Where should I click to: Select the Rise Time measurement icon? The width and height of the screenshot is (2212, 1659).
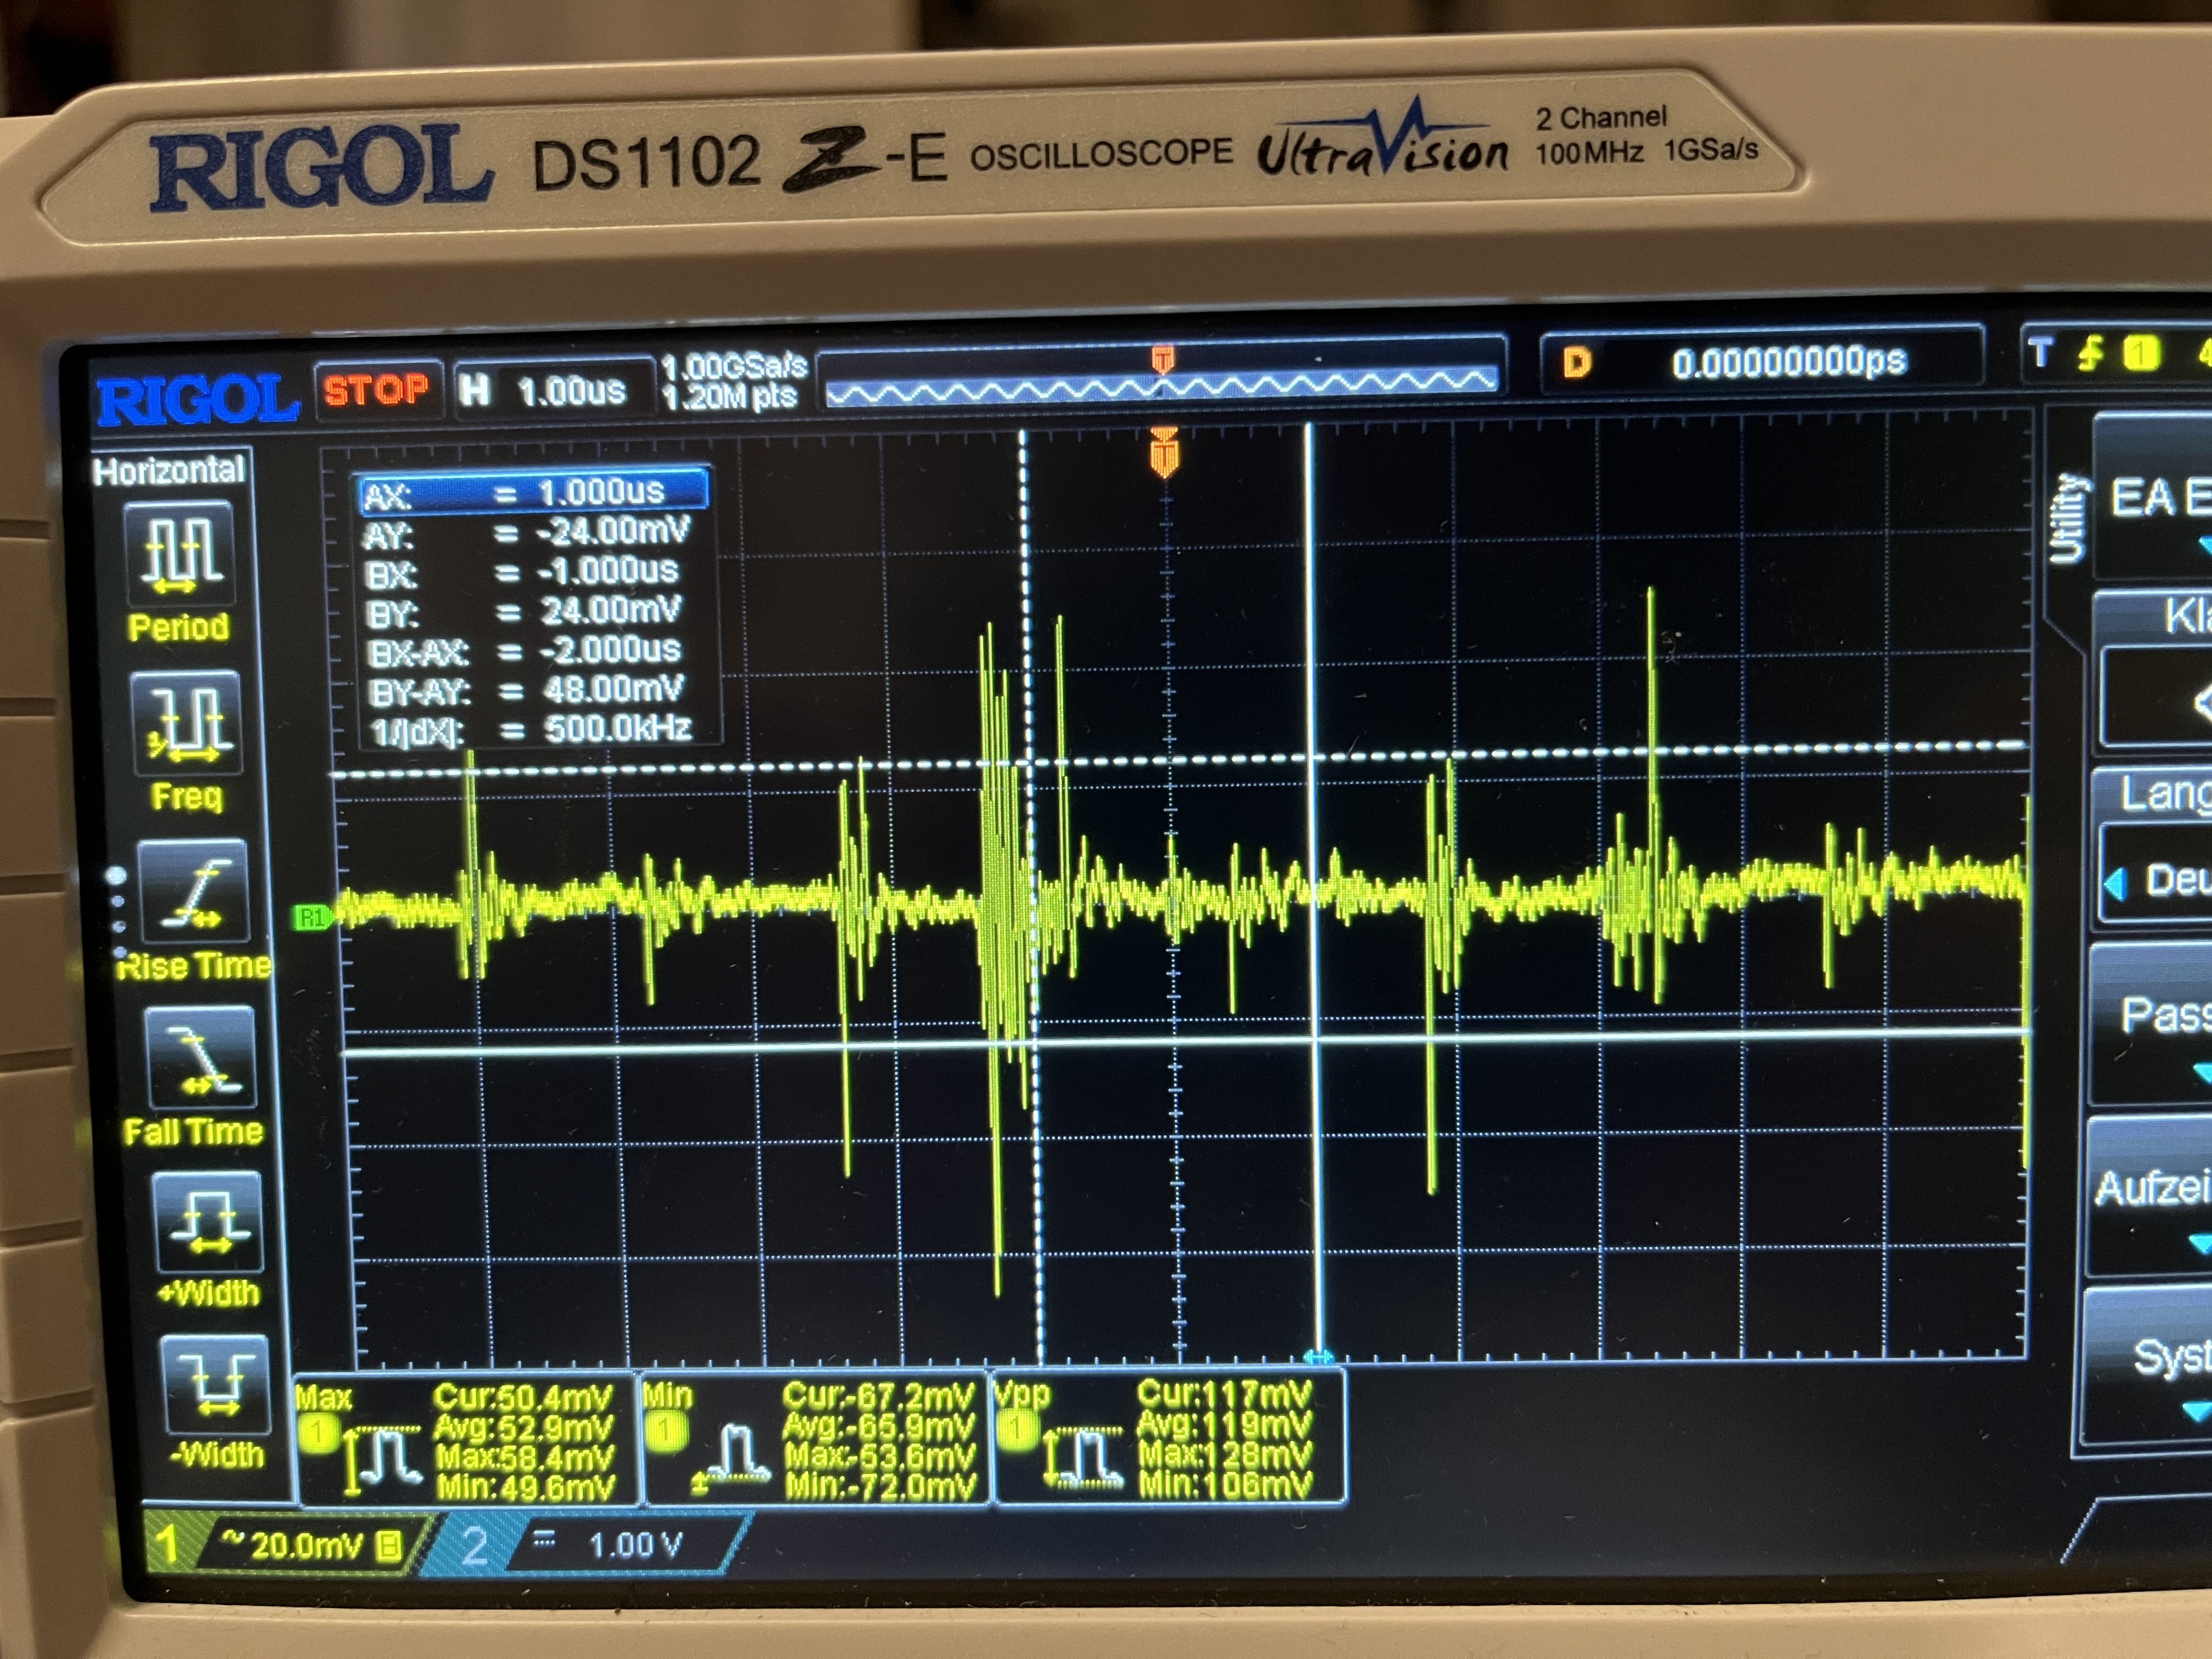click(x=193, y=892)
